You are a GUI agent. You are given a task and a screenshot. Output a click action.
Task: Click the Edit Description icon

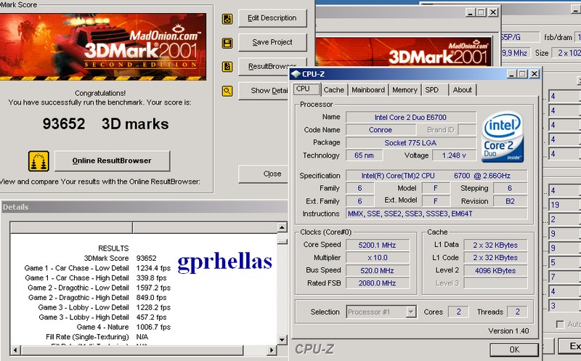click(227, 19)
